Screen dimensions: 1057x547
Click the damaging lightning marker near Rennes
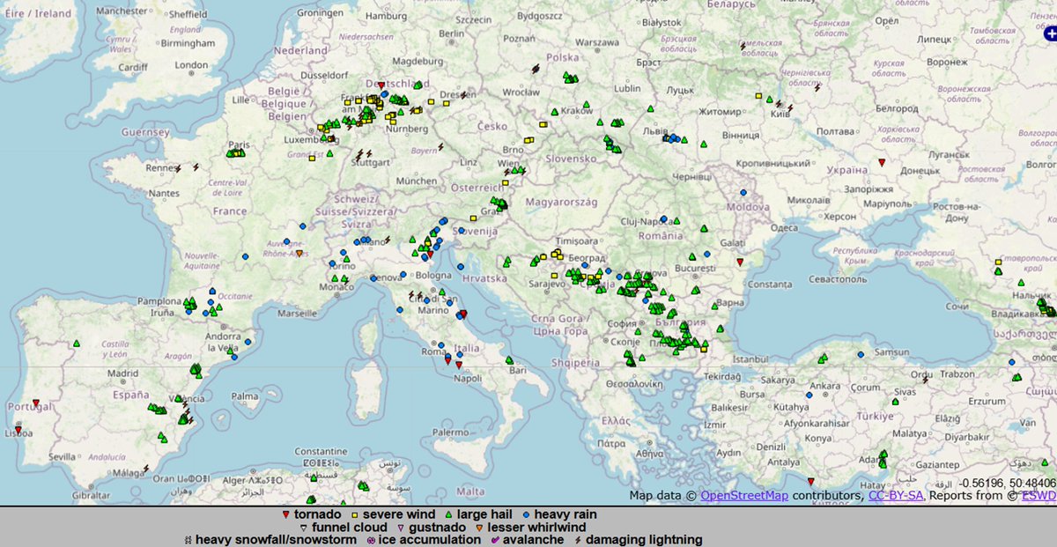(x=178, y=168)
